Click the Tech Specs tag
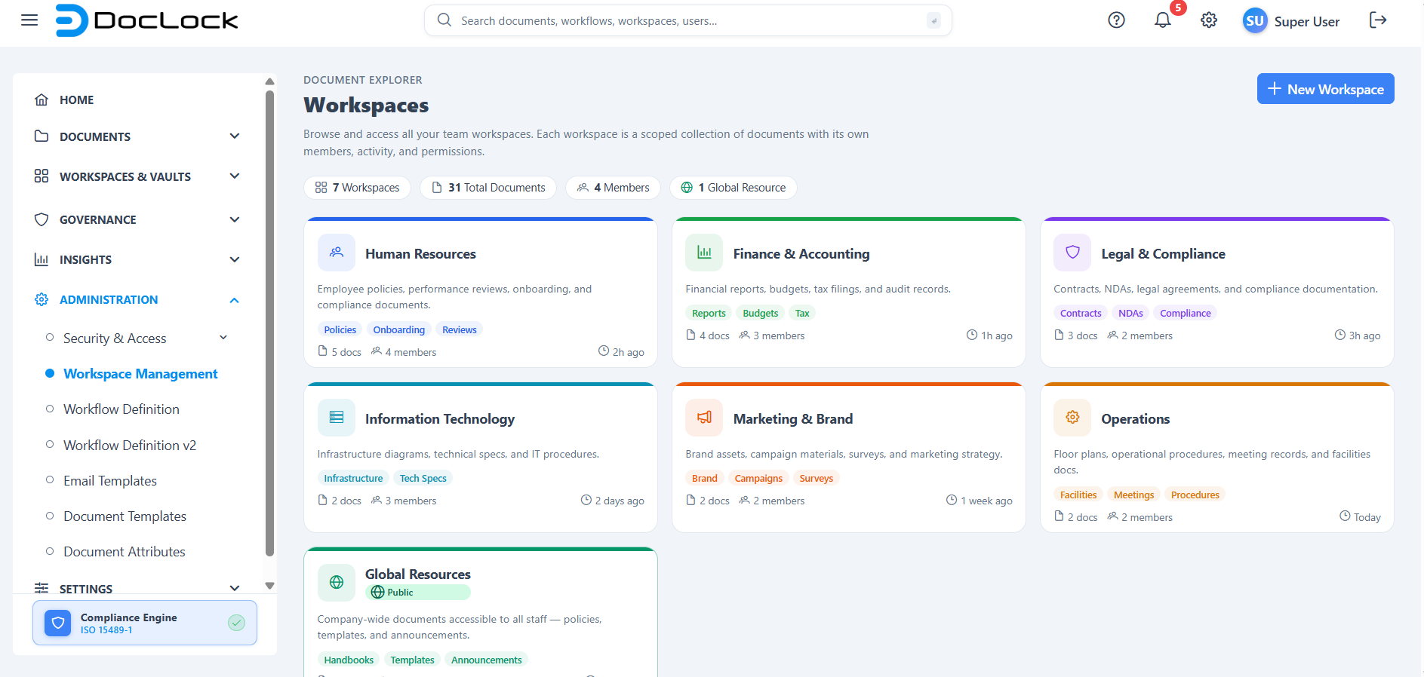Image resolution: width=1424 pixels, height=677 pixels. (x=423, y=478)
